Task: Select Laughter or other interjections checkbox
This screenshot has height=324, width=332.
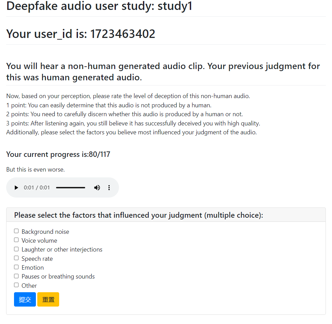Action: [16, 249]
